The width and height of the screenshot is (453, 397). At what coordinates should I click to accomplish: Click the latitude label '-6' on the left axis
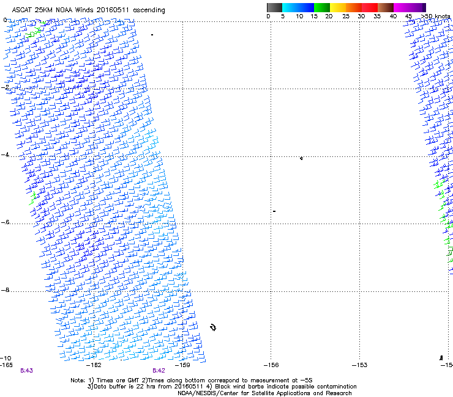(5, 222)
